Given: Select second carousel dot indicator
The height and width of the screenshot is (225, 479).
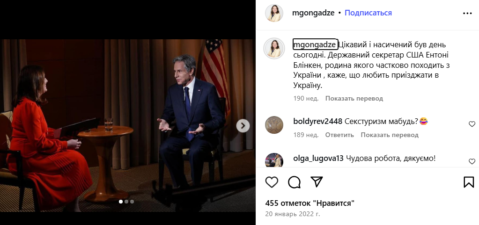Looking at the screenshot, I should click(x=126, y=202).
